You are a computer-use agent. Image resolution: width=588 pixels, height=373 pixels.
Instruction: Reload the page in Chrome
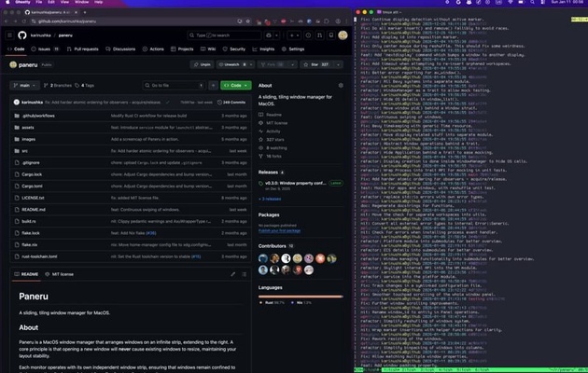click(x=24, y=21)
